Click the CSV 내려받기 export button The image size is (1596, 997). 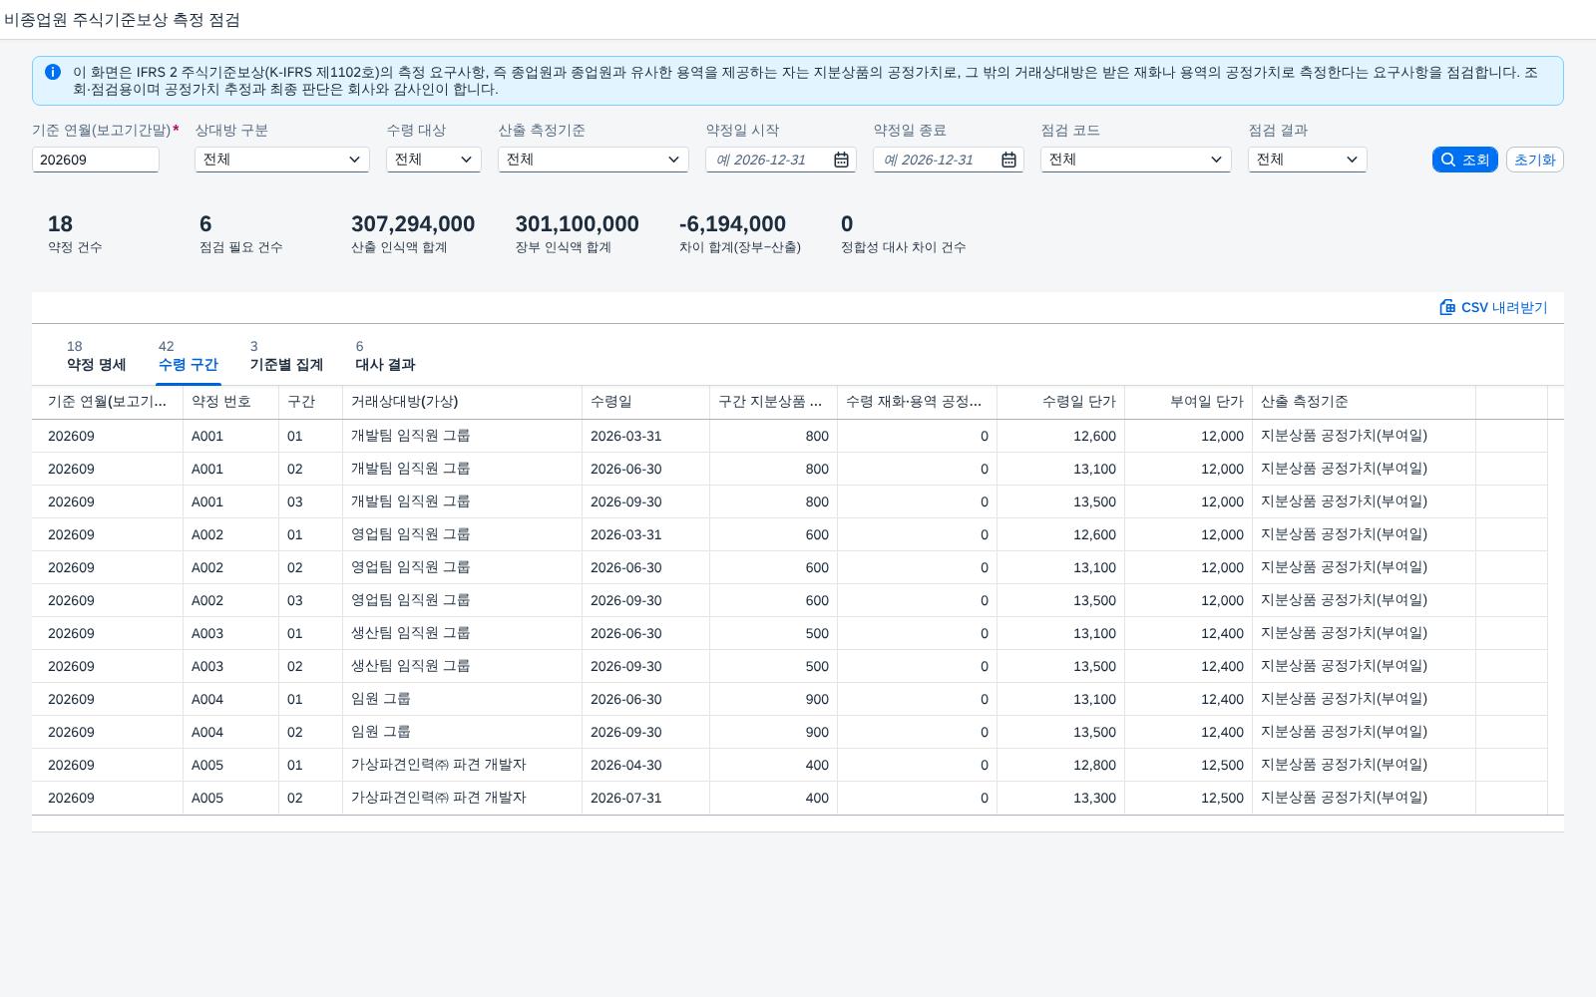[x=1493, y=307]
